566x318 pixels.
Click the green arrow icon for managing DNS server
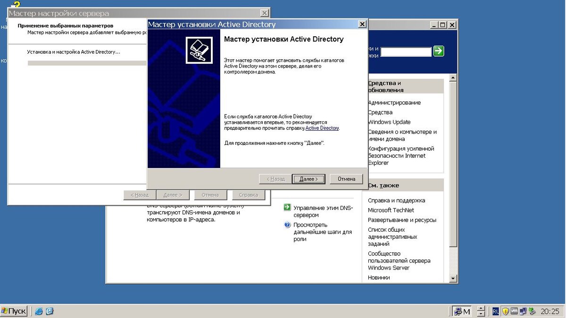point(287,207)
